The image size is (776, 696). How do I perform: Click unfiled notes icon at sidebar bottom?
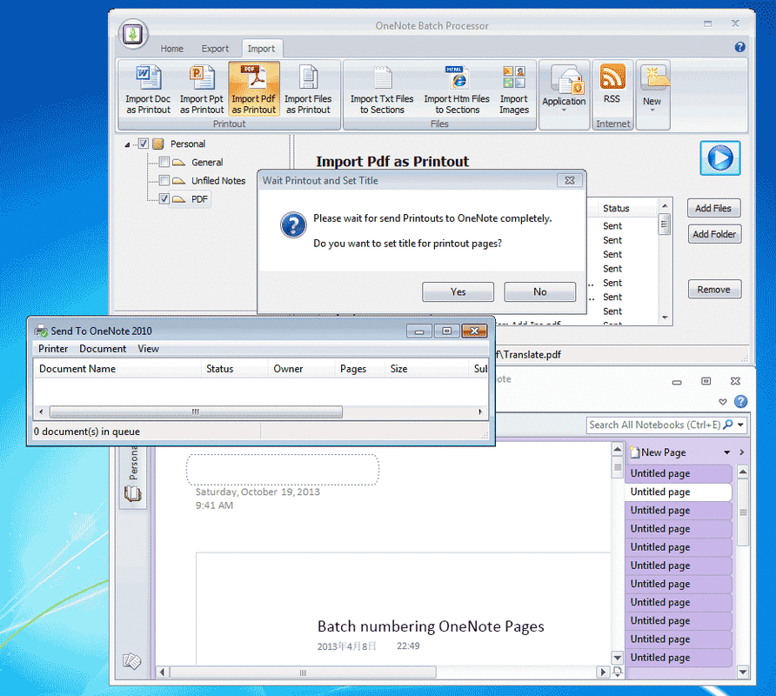[132, 661]
